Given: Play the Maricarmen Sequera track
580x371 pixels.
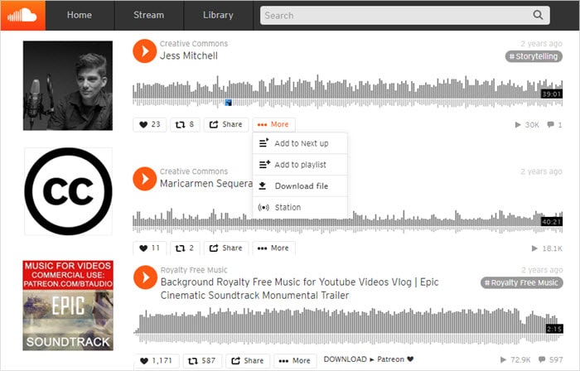Looking at the screenshot, I should pyautogui.click(x=145, y=179).
